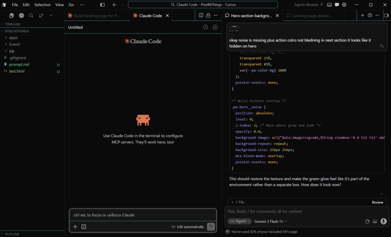The width and height of the screenshot is (391, 237).
Task: Open the View menu
Action: click(x=59, y=5)
